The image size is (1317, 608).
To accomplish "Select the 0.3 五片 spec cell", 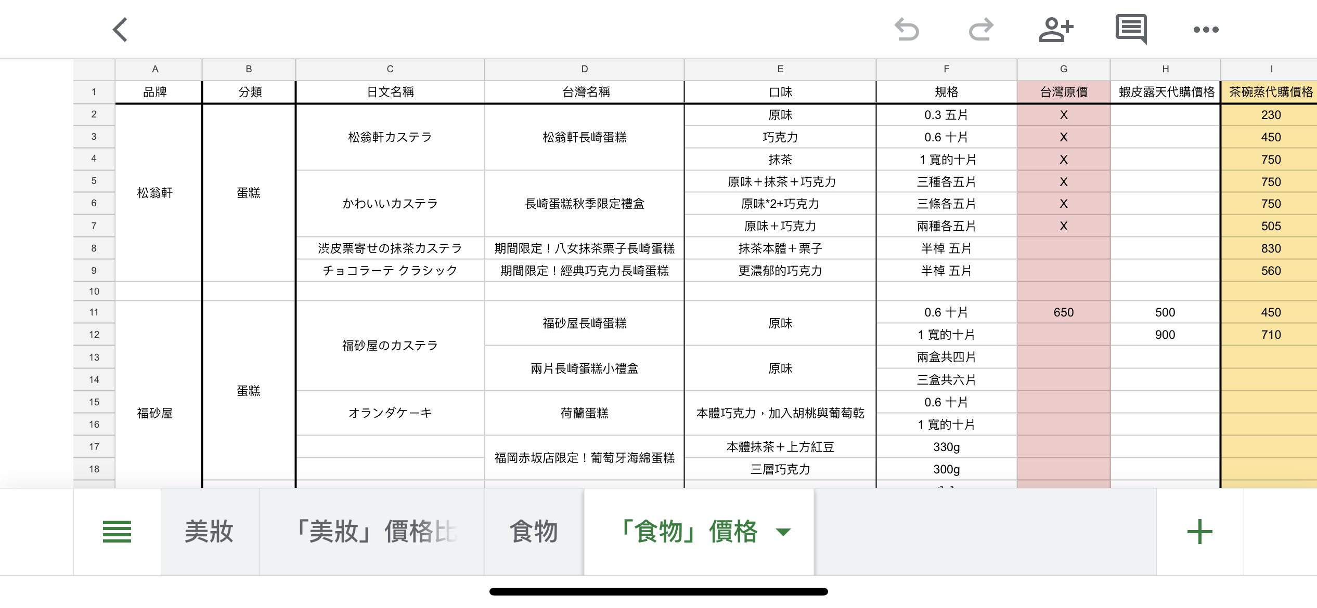I will click(x=947, y=115).
